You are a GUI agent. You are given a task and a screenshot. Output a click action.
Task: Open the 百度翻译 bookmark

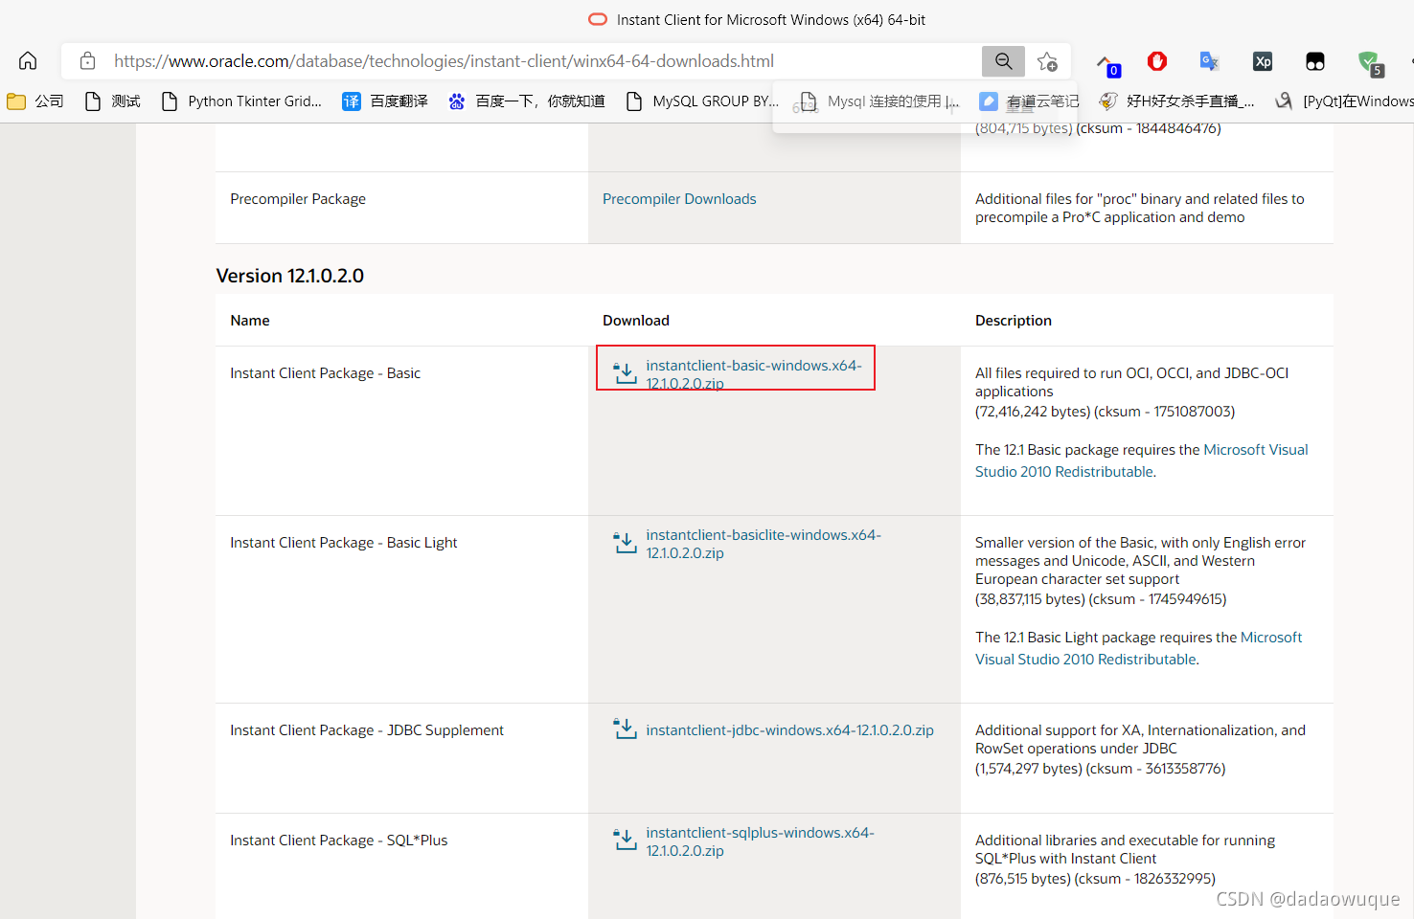point(385,101)
